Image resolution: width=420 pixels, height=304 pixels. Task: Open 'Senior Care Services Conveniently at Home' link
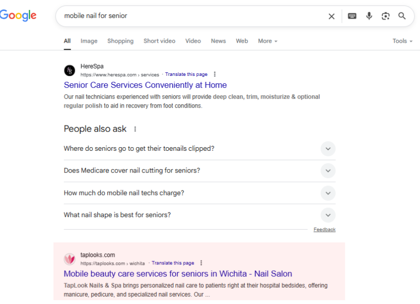(x=145, y=85)
